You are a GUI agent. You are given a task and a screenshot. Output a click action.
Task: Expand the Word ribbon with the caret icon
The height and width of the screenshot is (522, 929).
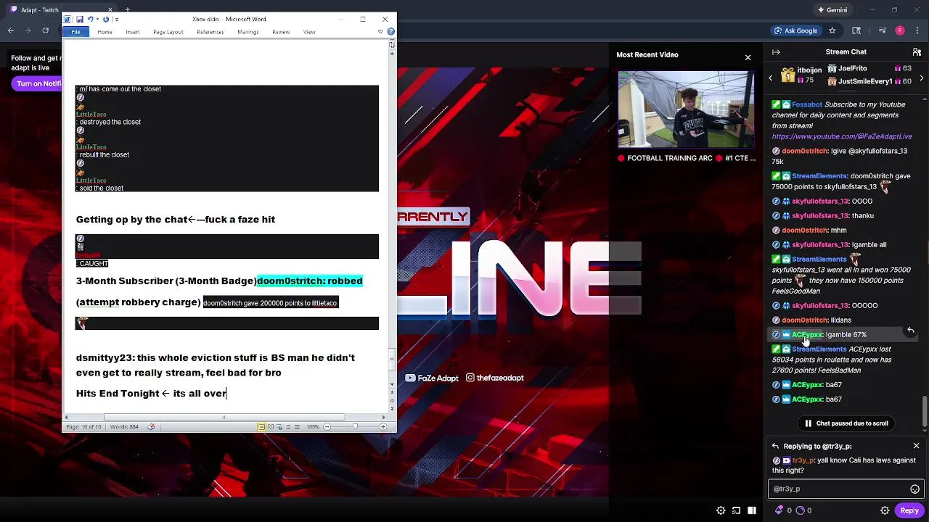click(x=380, y=32)
